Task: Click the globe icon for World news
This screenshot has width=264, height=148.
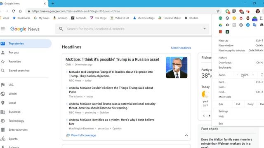Action: (3, 94)
